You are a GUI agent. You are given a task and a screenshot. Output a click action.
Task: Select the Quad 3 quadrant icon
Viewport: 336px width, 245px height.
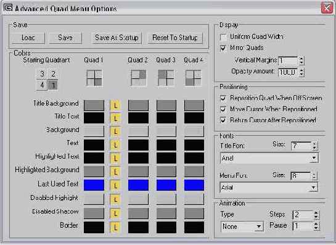(166, 78)
